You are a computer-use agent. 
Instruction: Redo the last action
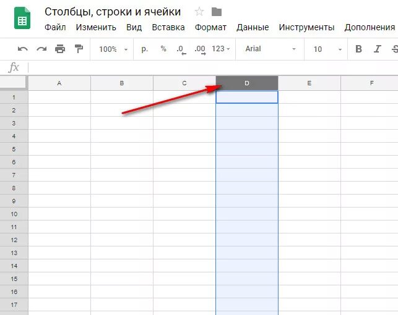click(x=41, y=49)
